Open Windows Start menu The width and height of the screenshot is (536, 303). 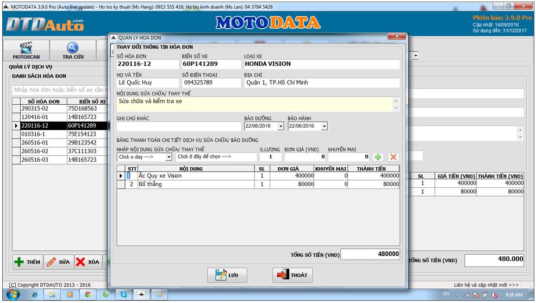coord(13,294)
